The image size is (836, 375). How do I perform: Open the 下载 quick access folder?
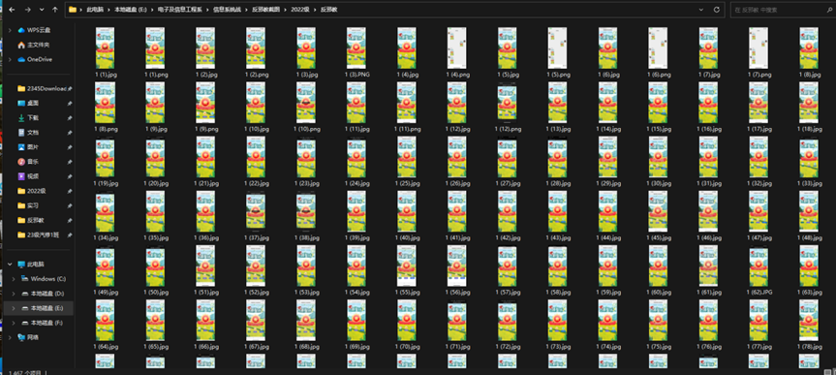pyautogui.click(x=33, y=118)
